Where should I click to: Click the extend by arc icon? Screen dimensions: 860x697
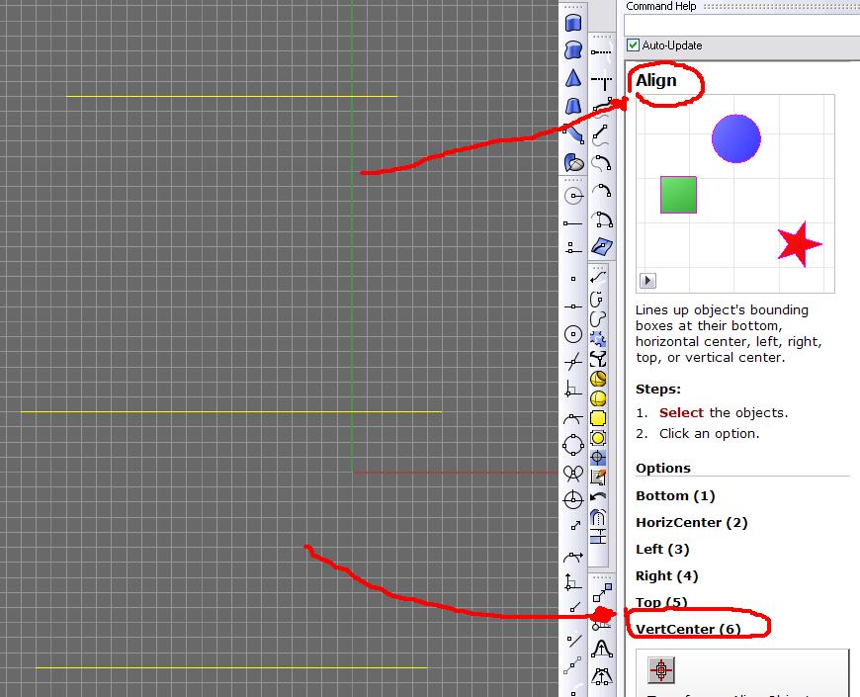click(602, 163)
